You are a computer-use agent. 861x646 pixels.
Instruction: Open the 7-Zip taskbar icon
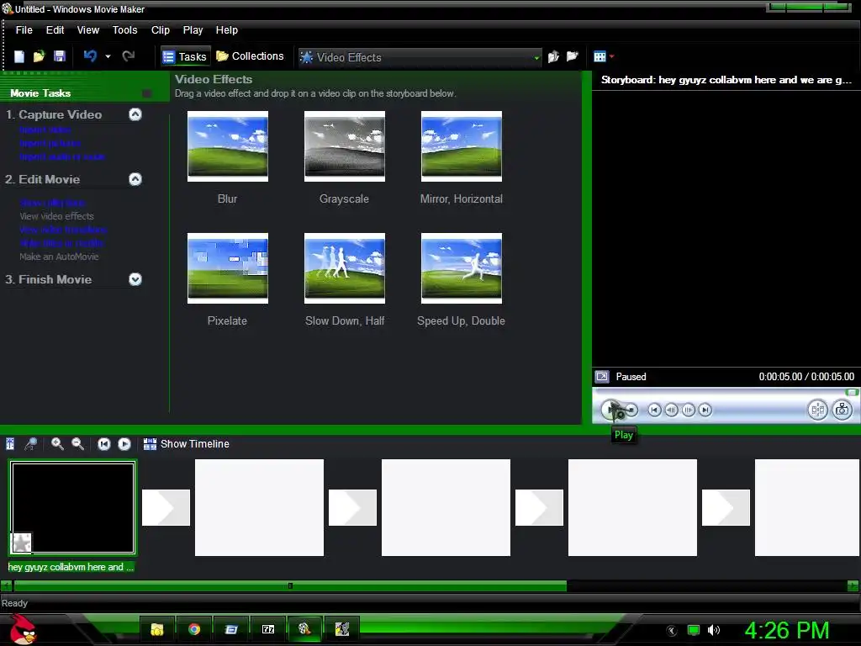(x=268, y=629)
